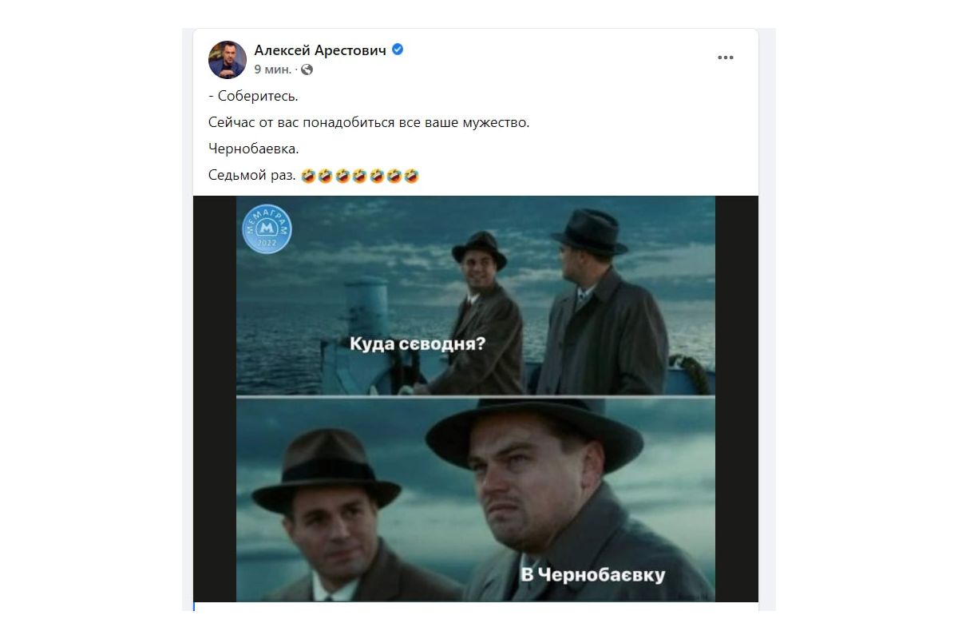958x639 pixels.
Task: Open the three-dot post options menu
Action: [x=725, y=58]
